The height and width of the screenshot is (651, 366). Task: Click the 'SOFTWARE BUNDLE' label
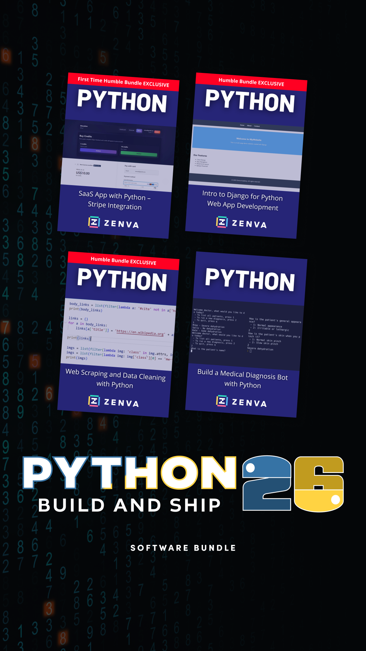pyautogui.click(x=183, y=548)
